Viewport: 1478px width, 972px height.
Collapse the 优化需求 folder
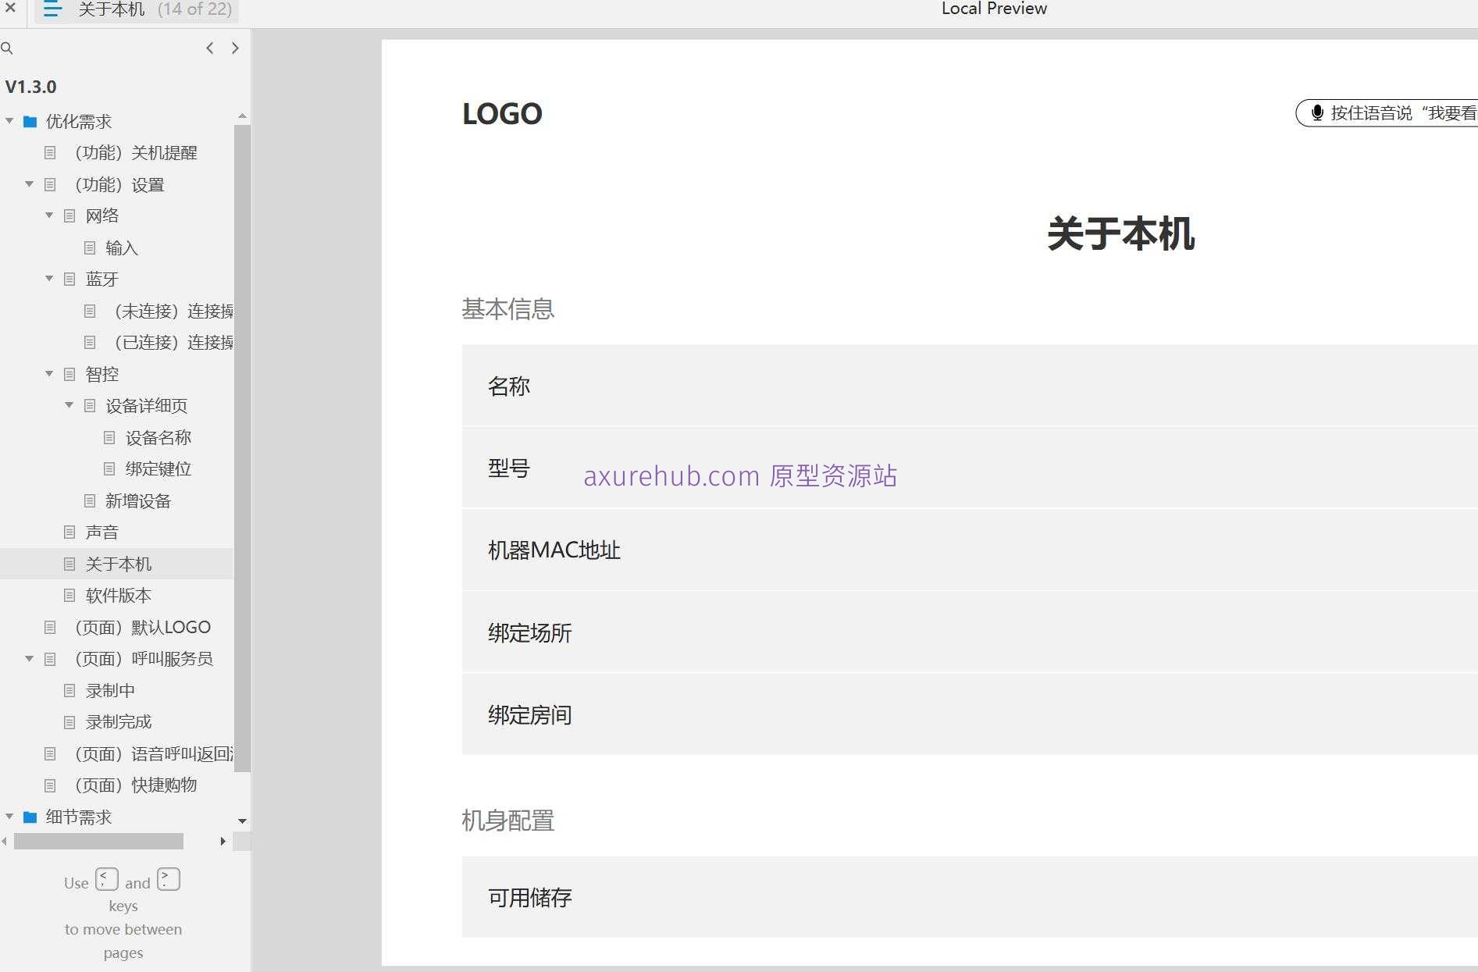coord(9,121)
